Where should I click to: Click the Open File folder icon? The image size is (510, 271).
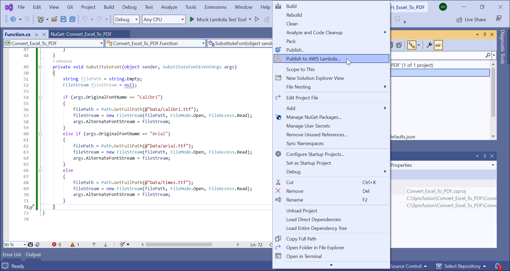[x=54, y=19]
